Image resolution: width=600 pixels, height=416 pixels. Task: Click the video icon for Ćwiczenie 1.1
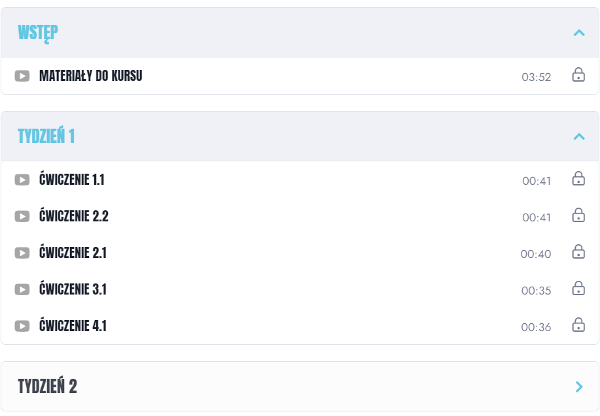tap(22, 180)
